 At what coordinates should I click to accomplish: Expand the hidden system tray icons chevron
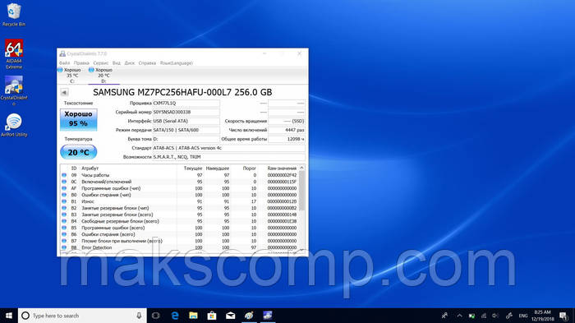[459, 316]
